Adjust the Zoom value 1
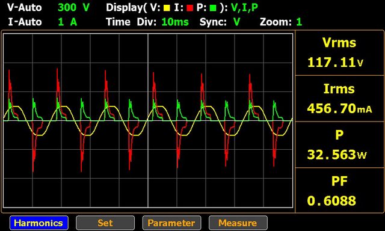The height and width of the screenshot is (231, 385). tap(299, 22)
